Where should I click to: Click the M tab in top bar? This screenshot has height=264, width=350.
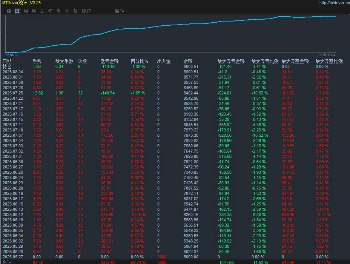(x=67, y=11)
